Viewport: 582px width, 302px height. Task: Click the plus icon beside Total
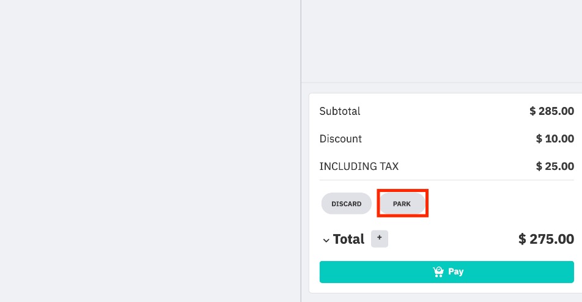tap(379, 238)
